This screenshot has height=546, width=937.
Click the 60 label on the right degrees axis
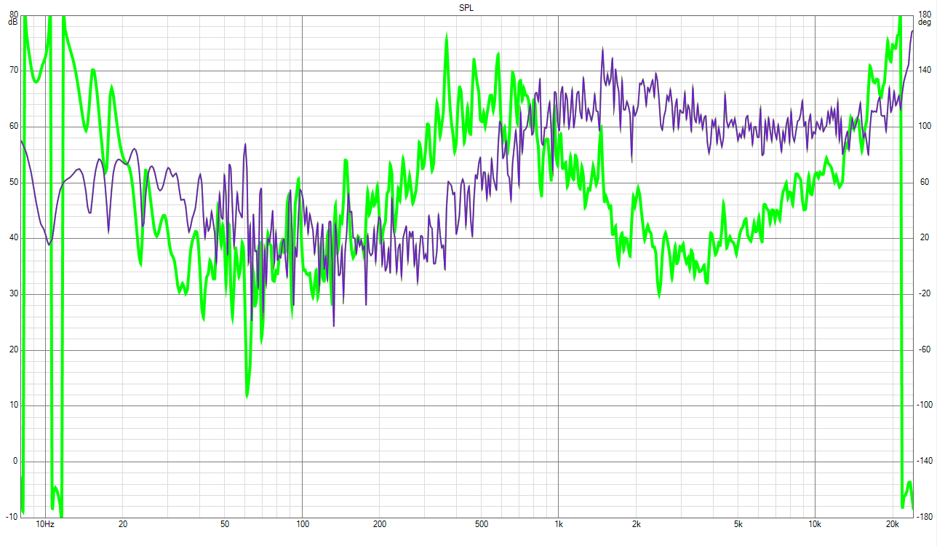[923, 182]
